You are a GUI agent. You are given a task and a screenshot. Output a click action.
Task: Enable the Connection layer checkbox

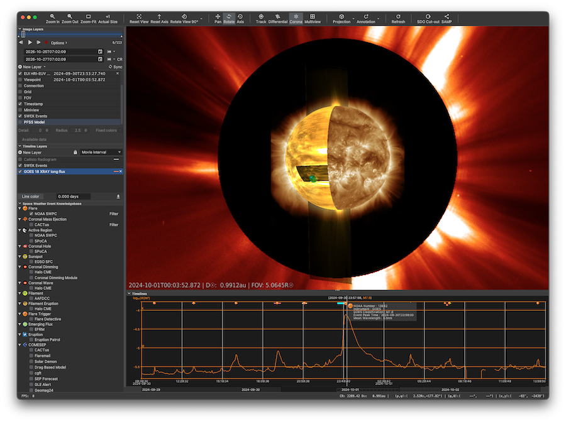coord(20,86)
